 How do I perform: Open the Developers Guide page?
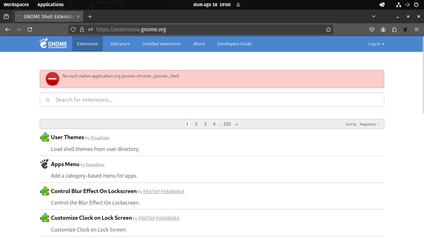click(x=234, y=44)
